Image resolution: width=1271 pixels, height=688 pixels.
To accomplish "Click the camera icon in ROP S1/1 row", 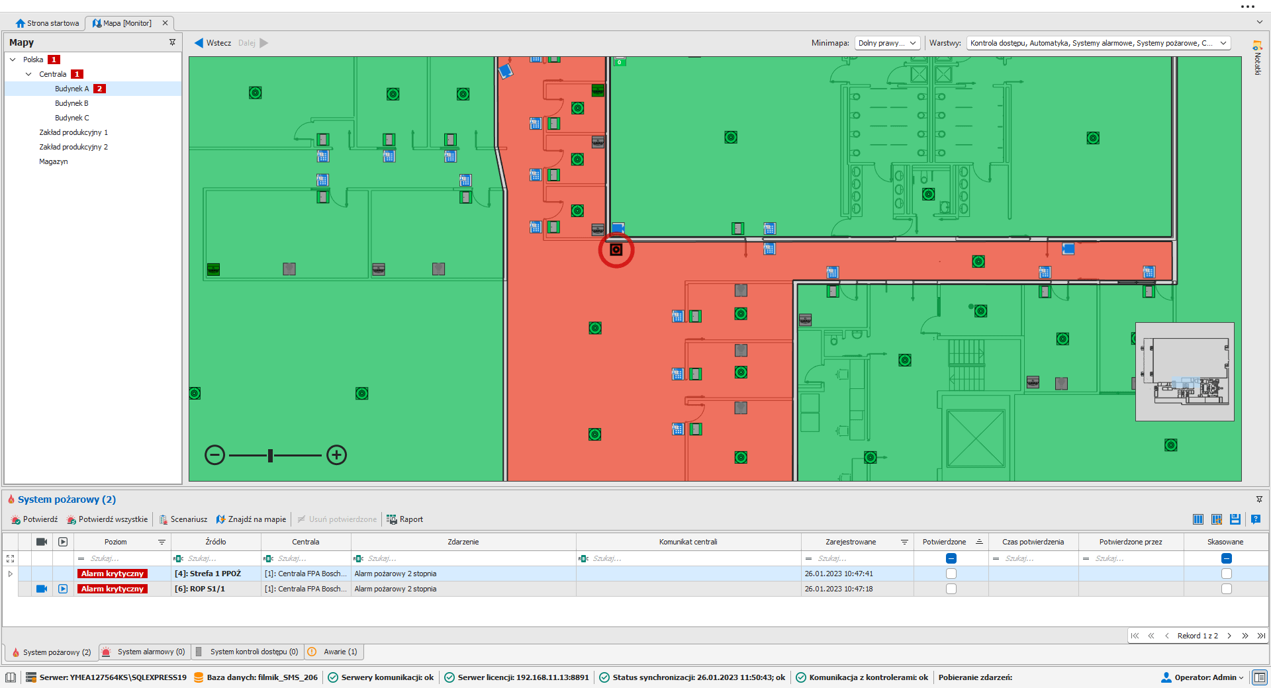I will pos(41,589).
